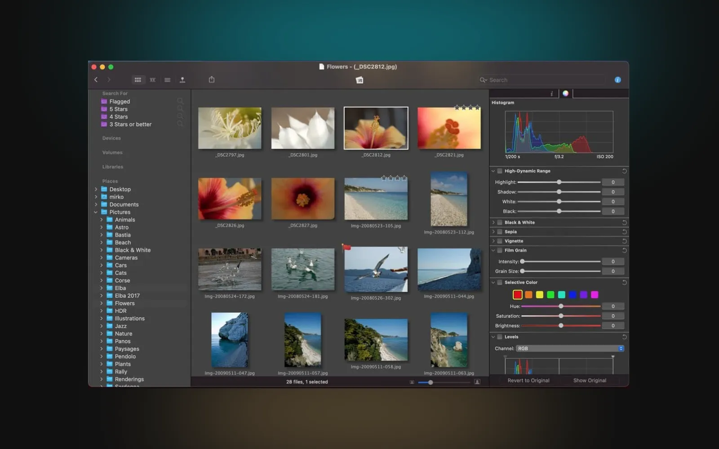The width and height of the screenshot is (719, 449).
Task: Click the image viewer icon in toolbar center
Action: pos(359,80)
